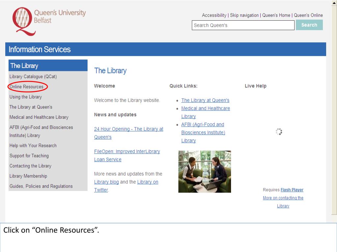This screenshot has width=337, height=252.
Task: Click Online Resources in sidebar
Action: (26, 87)
